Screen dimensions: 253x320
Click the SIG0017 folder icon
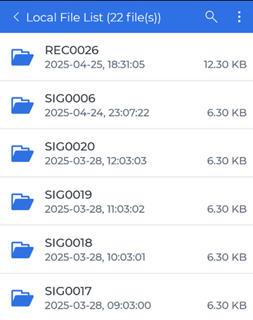22,298
